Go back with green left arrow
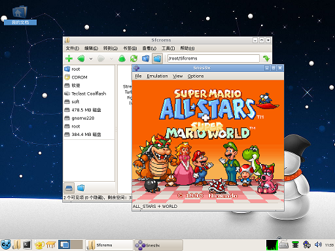The image size is (335, 251). pyautogui.click(x=81, y=58)
